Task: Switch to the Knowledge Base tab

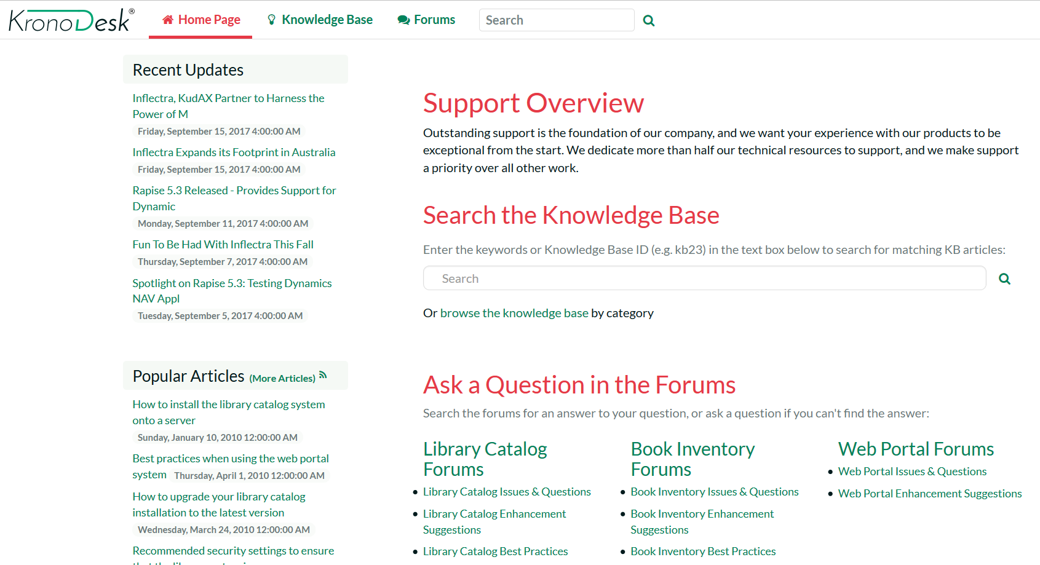Action: click(x=320, y=20)
